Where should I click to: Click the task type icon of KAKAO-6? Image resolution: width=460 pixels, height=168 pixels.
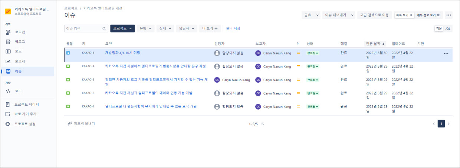point(68,53)
